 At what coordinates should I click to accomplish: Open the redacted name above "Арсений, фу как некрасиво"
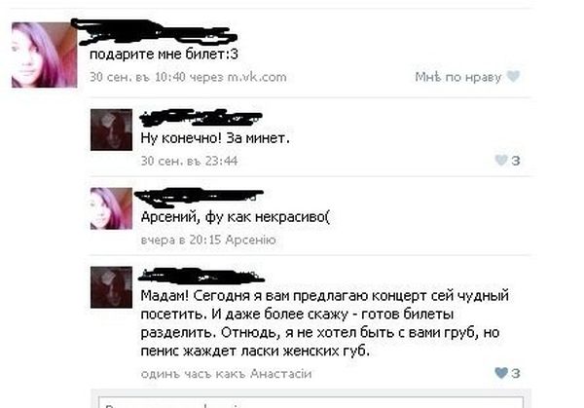click(199, 197)
